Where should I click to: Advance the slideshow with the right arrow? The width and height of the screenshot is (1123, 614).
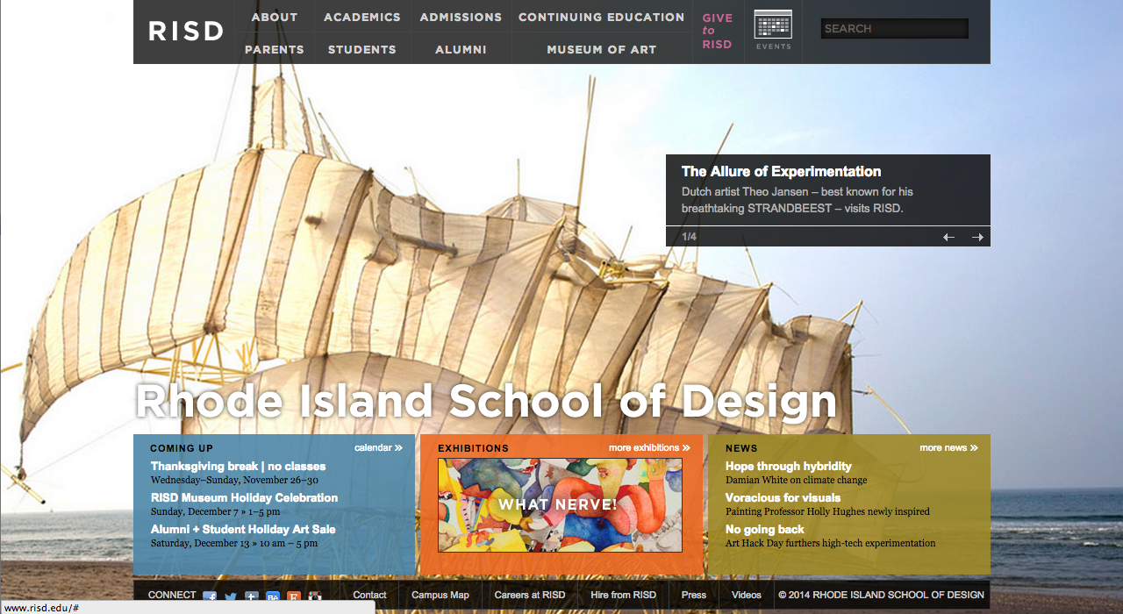click(976, 236)
